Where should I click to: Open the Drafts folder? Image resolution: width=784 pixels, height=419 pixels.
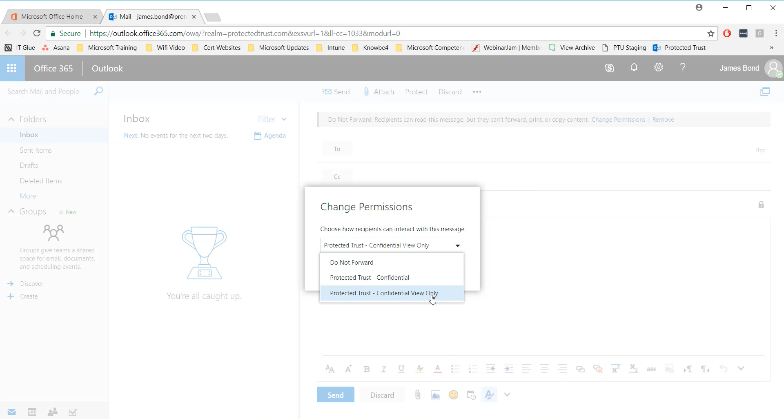pyautogui.click(x=29, y=165)
